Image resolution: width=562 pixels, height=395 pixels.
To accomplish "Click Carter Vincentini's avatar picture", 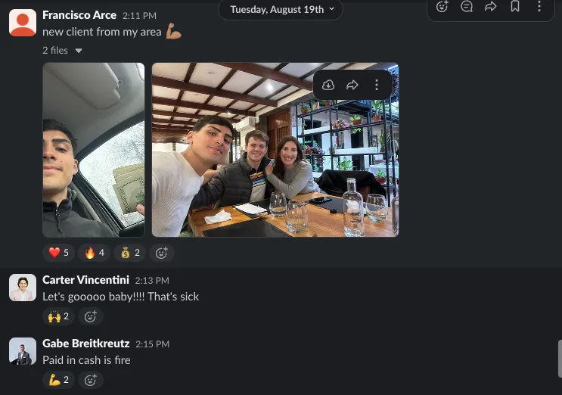I will (x=23, y=288).
